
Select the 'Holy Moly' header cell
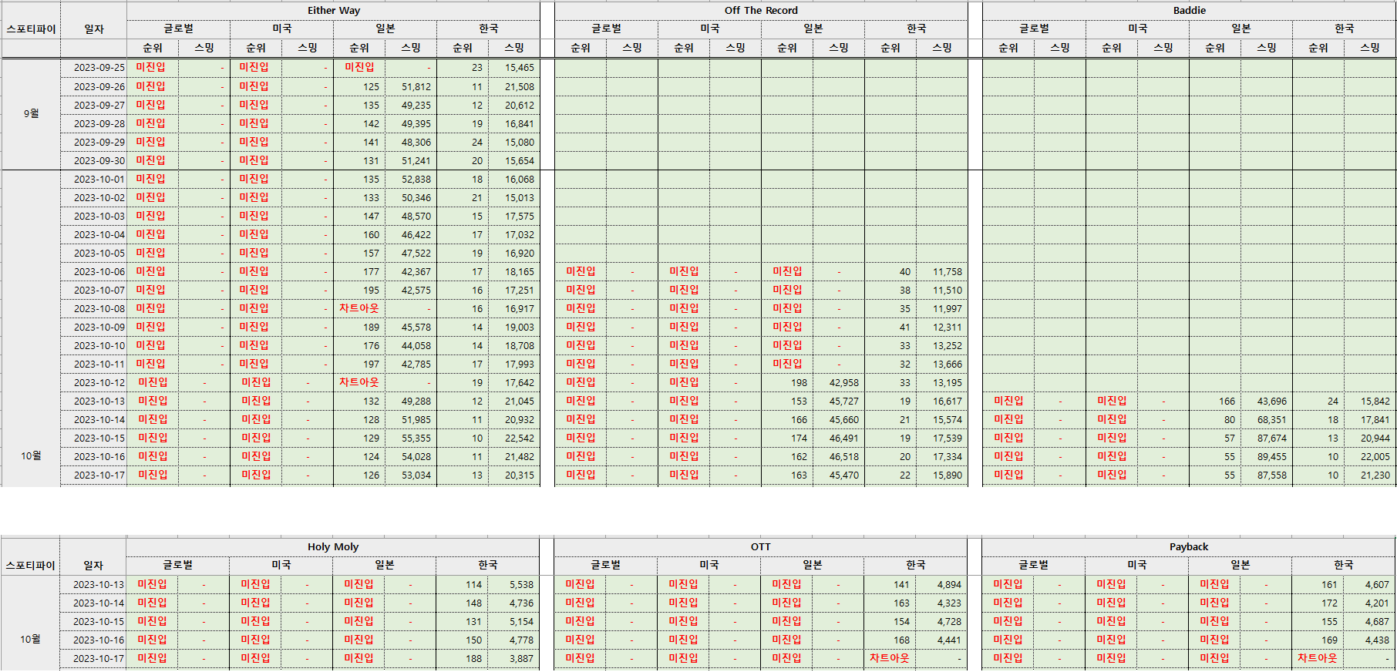click(x=333, y=546)
